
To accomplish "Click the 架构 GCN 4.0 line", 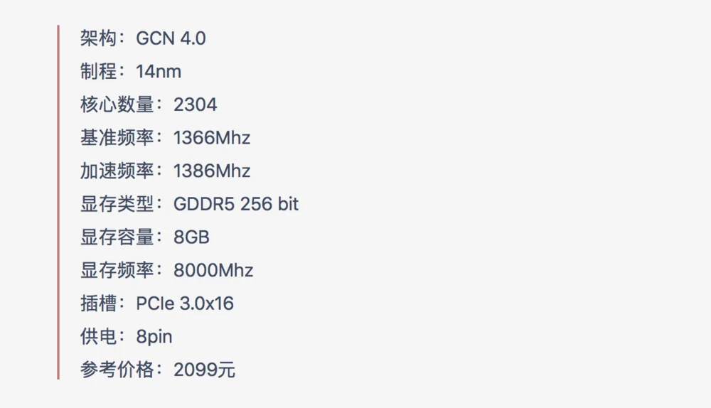I will [143, 38].
